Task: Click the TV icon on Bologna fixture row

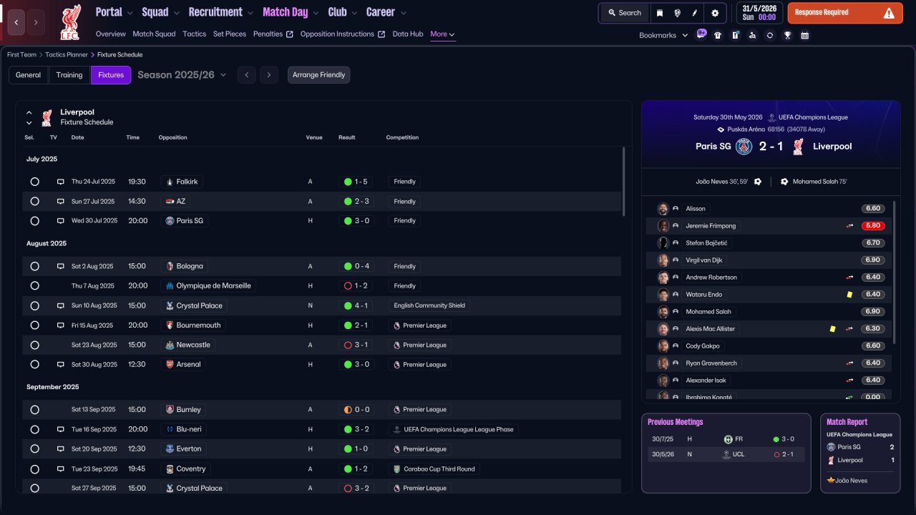Action: (x=61, y=266)
